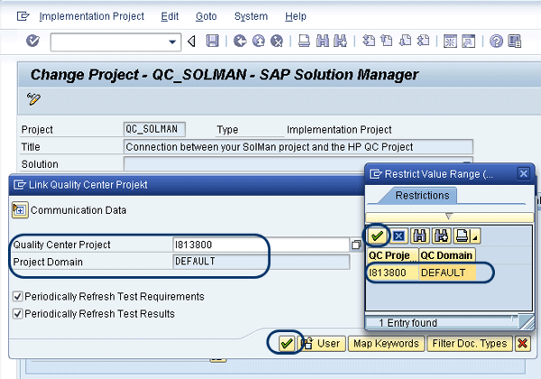Click the Print icon in the main toolbar
541x379 pixels.
[x=304, y=42]
